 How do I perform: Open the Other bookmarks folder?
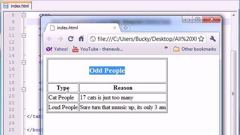195,49
